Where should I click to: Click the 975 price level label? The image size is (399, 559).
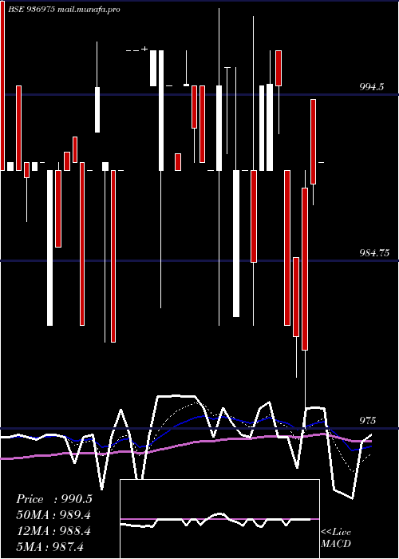[367, 421]
